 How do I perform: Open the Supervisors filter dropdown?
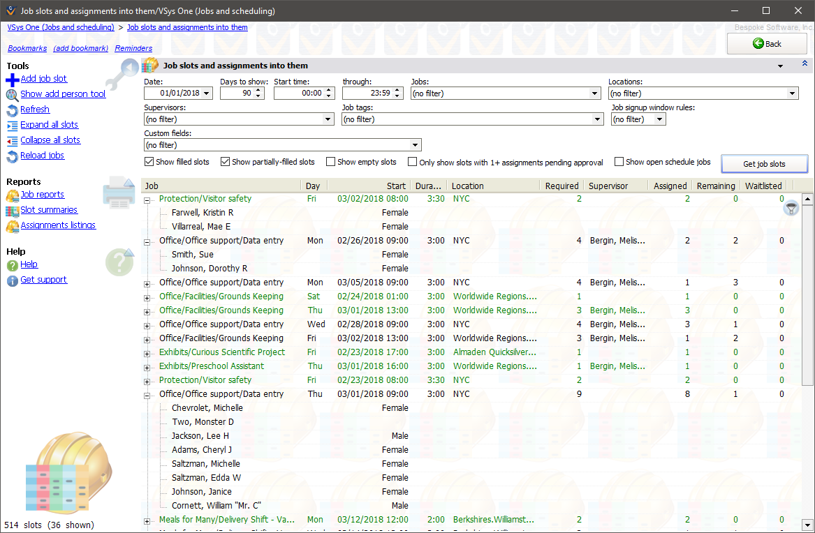[327, 119]
